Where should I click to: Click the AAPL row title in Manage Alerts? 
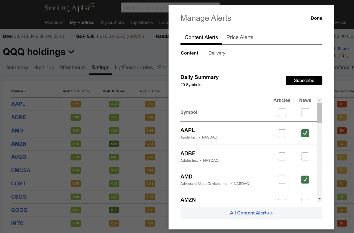tap(188, 130)
